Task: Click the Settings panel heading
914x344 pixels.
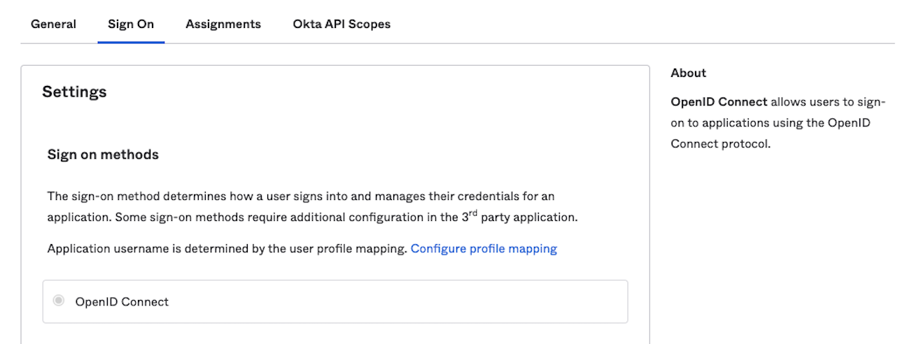Action: (x=74, y=92)
